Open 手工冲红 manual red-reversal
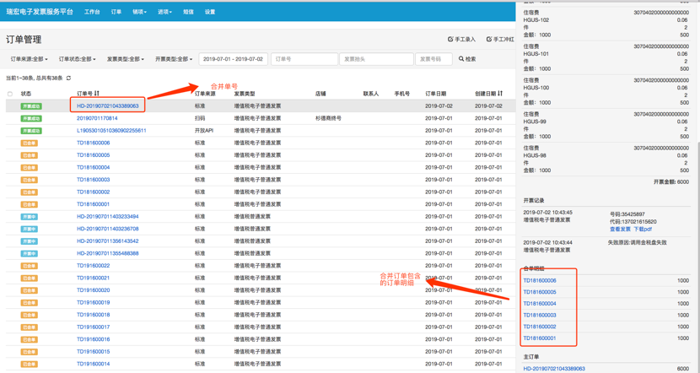This screenshot has height=373, width=700. point(500,40)
